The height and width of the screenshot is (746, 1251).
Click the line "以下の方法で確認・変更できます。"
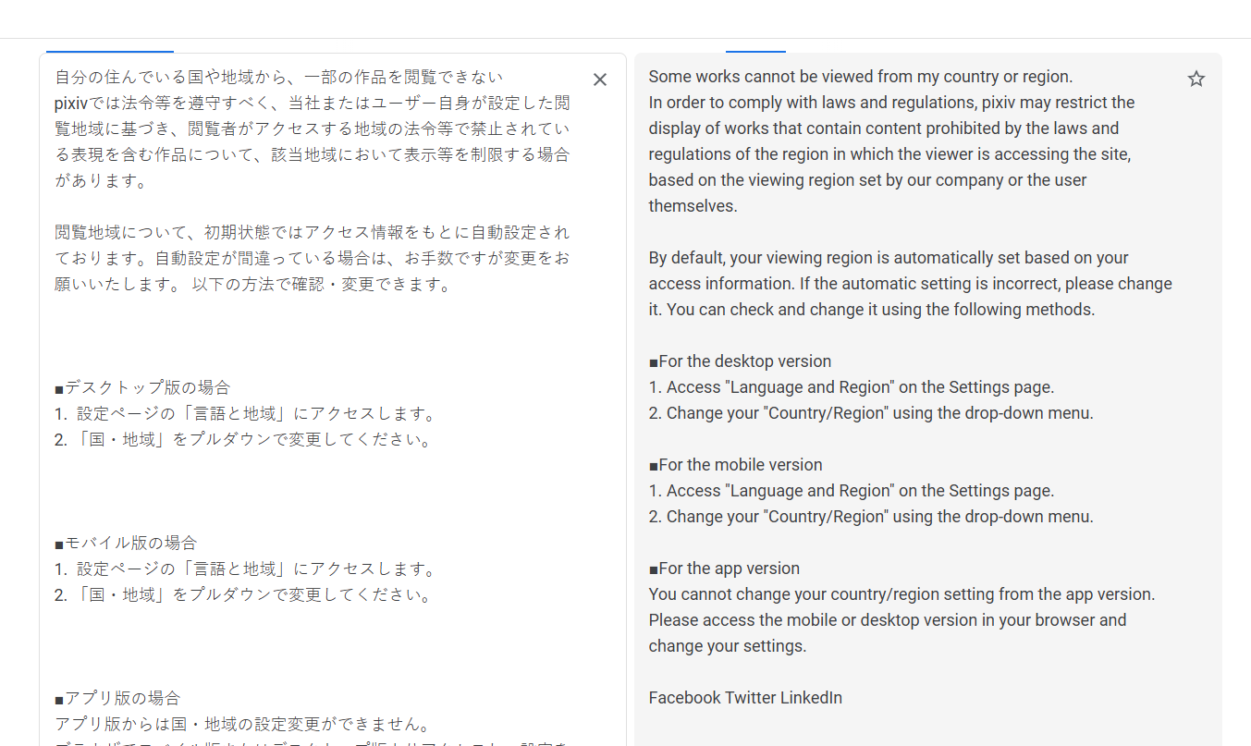322,284
